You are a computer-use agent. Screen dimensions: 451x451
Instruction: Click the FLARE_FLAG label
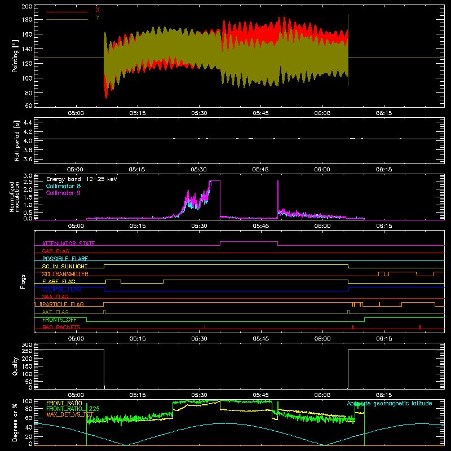(59, 281)
